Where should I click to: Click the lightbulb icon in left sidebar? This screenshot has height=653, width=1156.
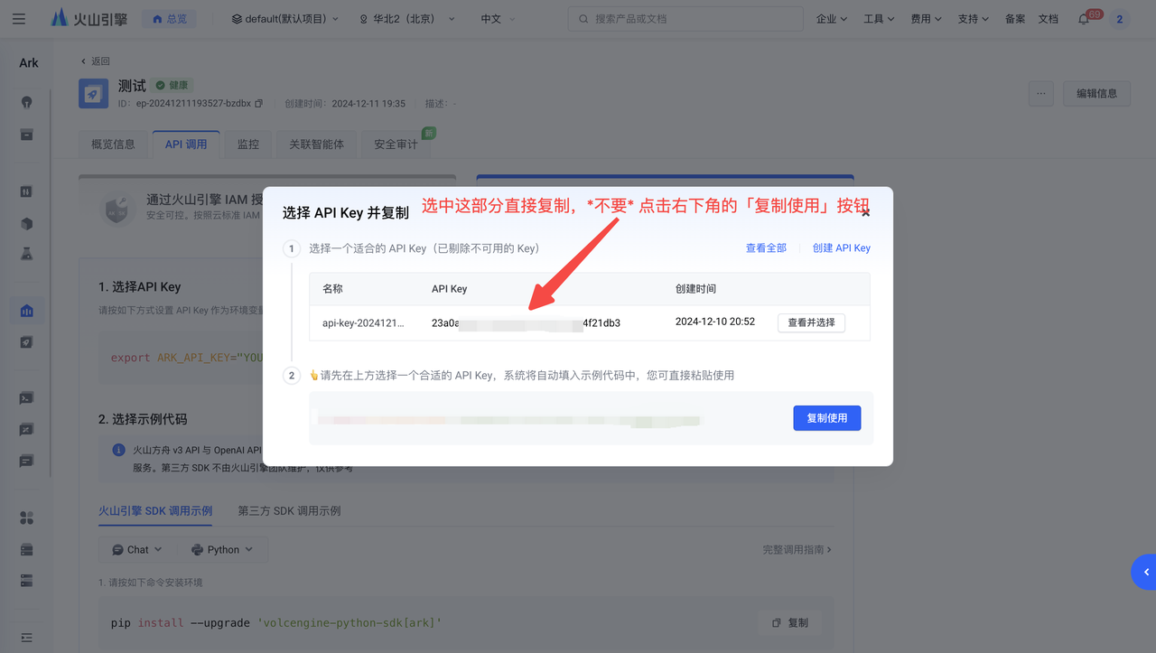tap(26, 102)
